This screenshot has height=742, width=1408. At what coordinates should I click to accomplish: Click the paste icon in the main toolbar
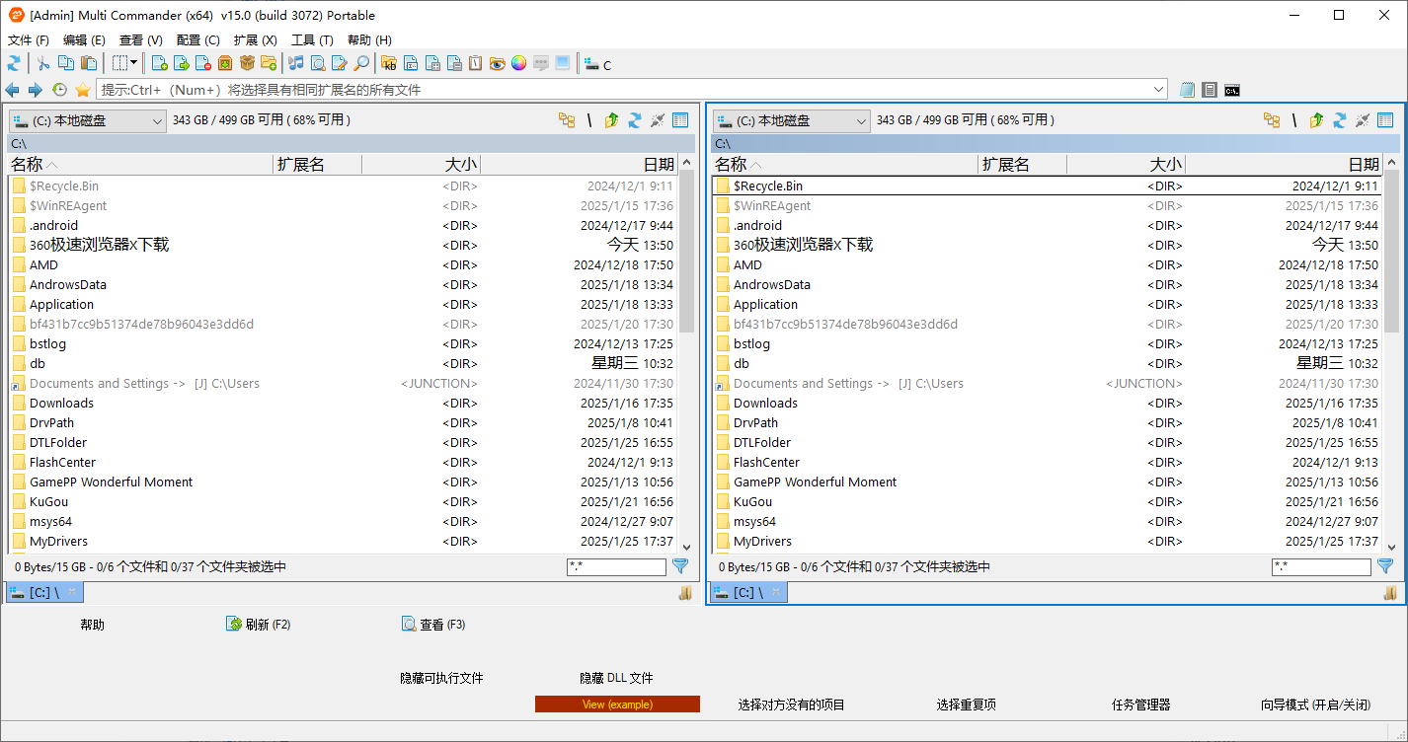coord(90,62)
